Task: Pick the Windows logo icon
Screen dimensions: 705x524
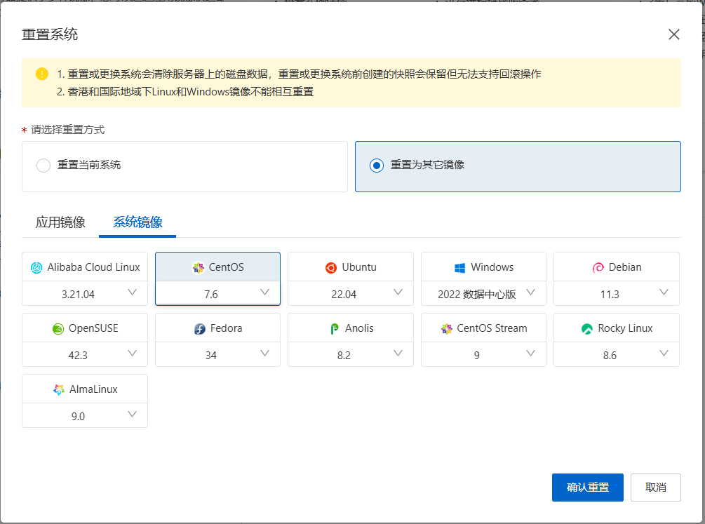Action: [460, 268]
